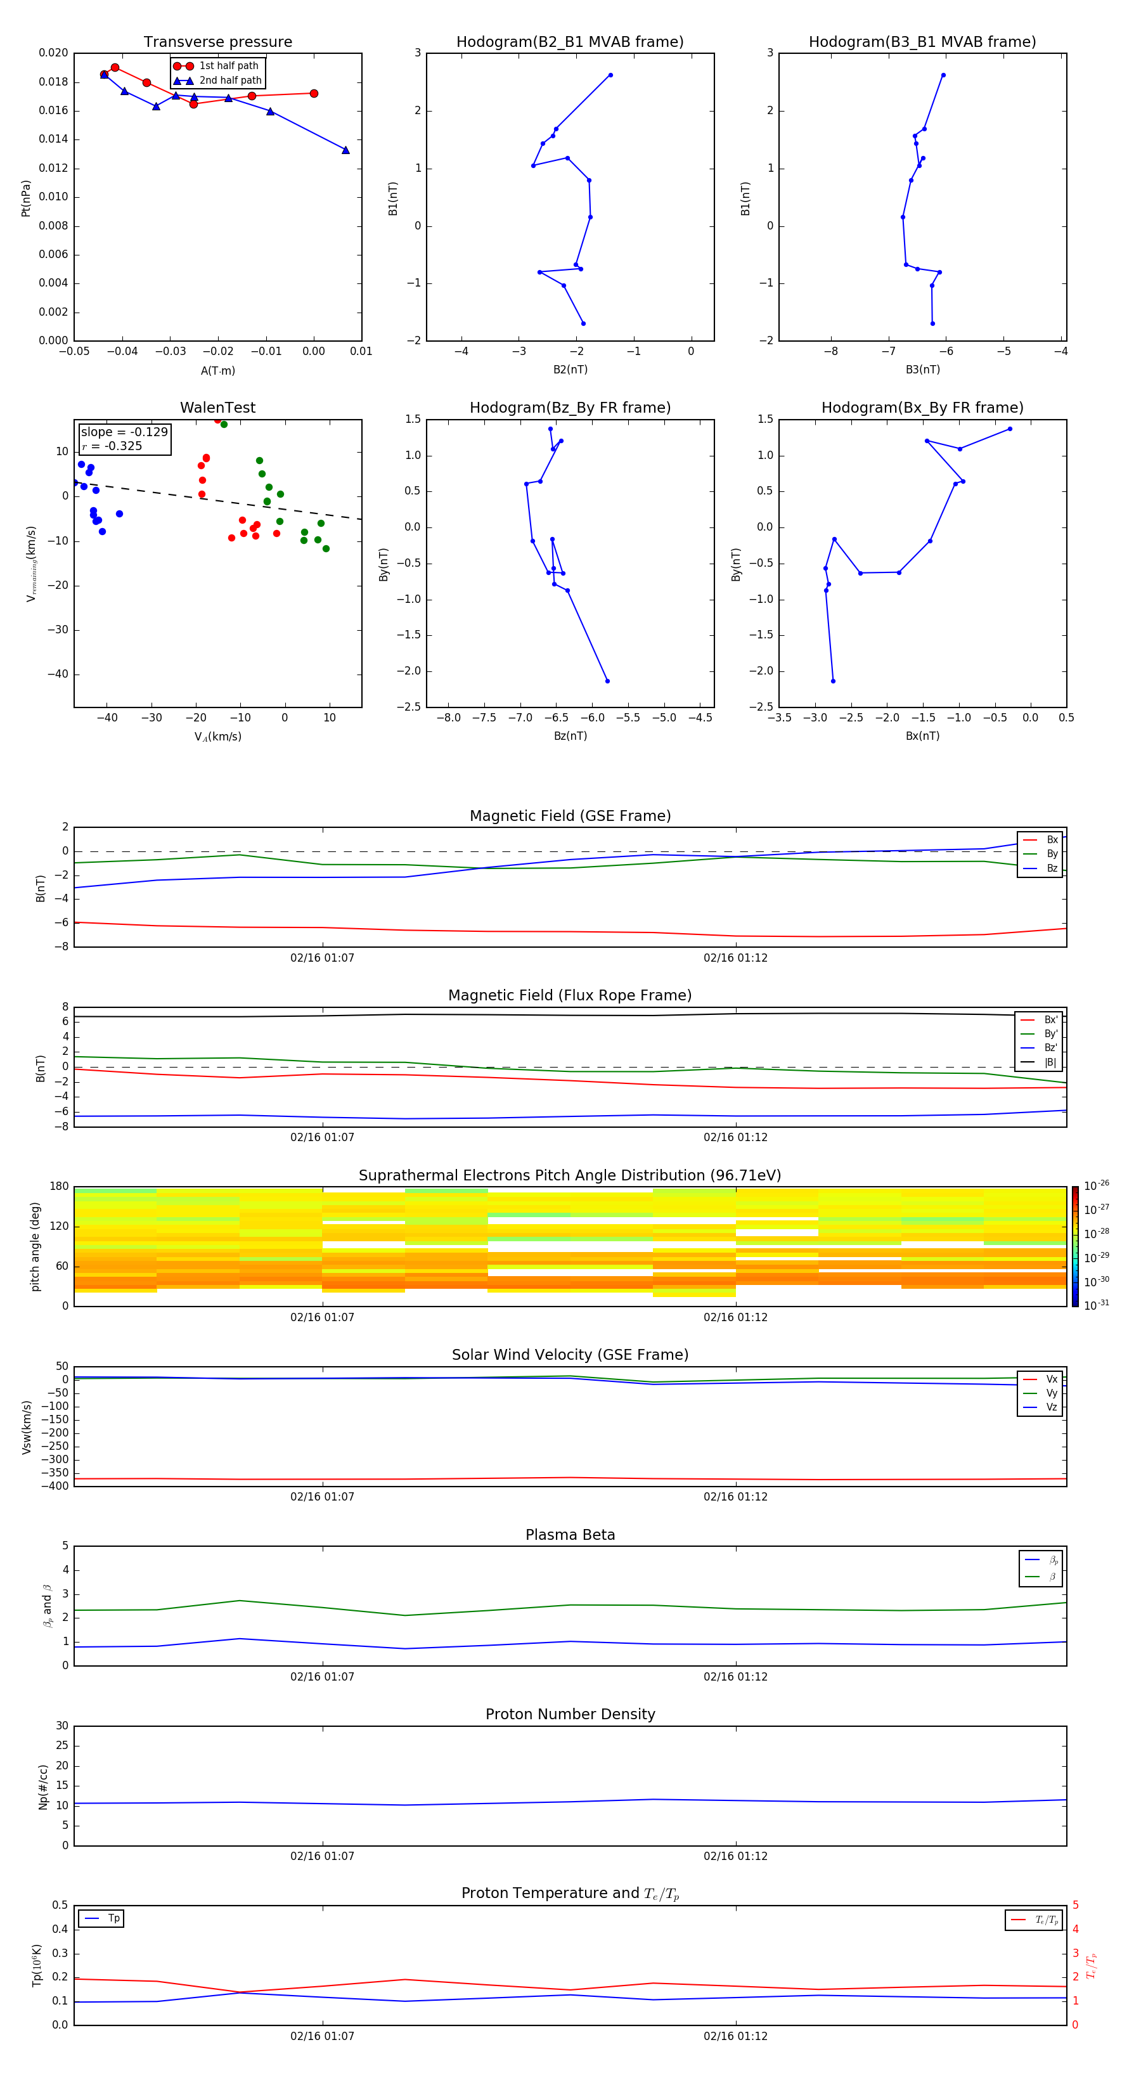Click the 'Vy' entry in velocity legend
The height and width of the screenshot is (2092, 1141).
coord(1040,1393)
